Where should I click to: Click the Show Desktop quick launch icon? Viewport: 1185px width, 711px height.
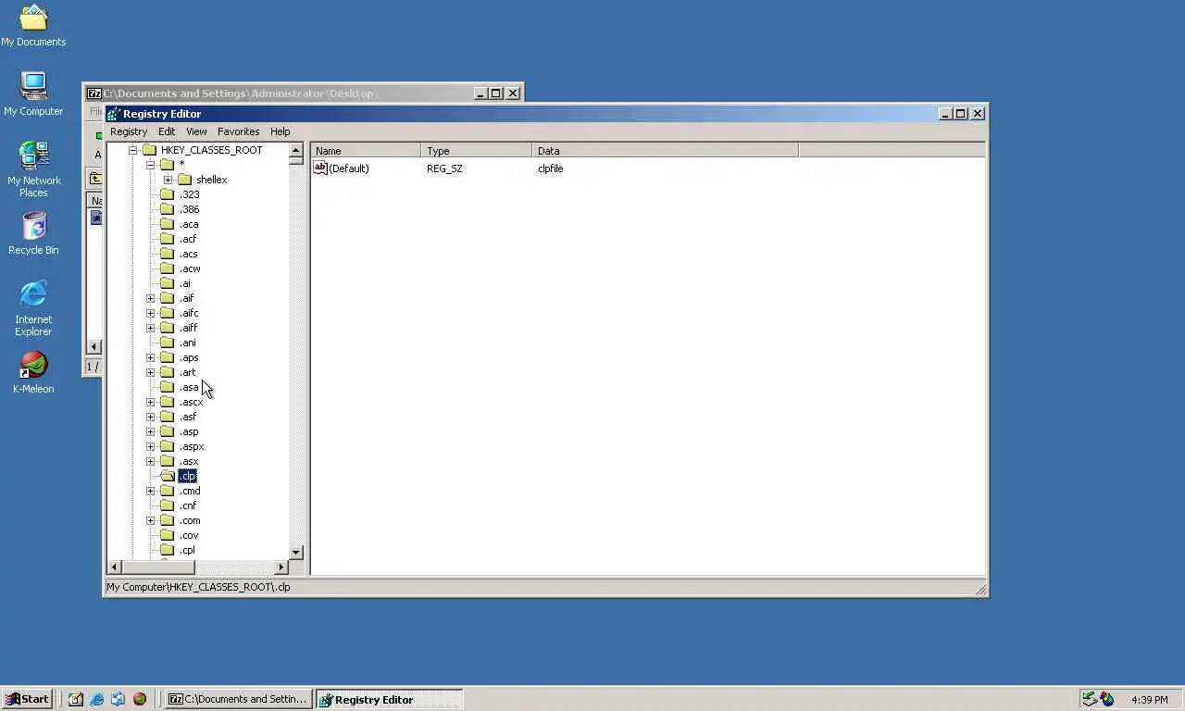point(76,699)
